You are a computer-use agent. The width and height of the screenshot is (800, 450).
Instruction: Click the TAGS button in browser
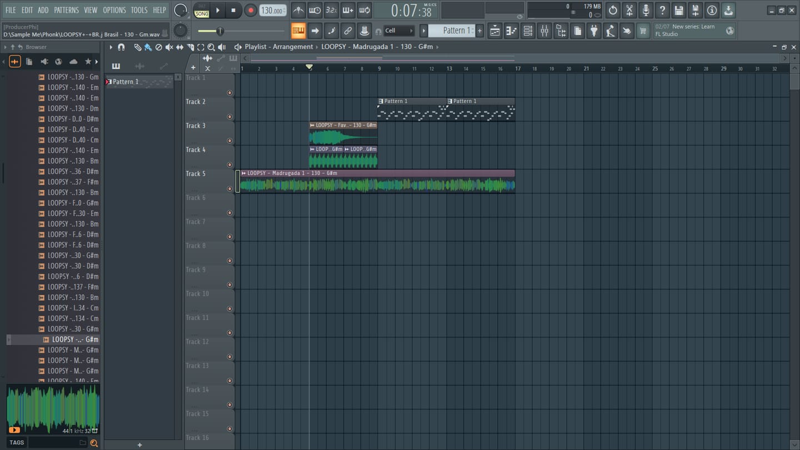point(17,443)
